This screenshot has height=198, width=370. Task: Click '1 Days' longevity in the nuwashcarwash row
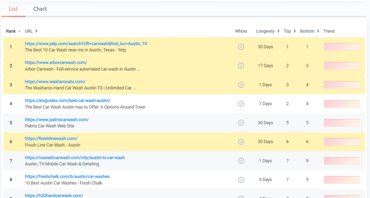[265, 161]
